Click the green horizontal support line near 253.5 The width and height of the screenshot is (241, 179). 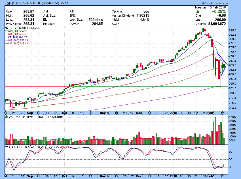(x=148, y=86)
